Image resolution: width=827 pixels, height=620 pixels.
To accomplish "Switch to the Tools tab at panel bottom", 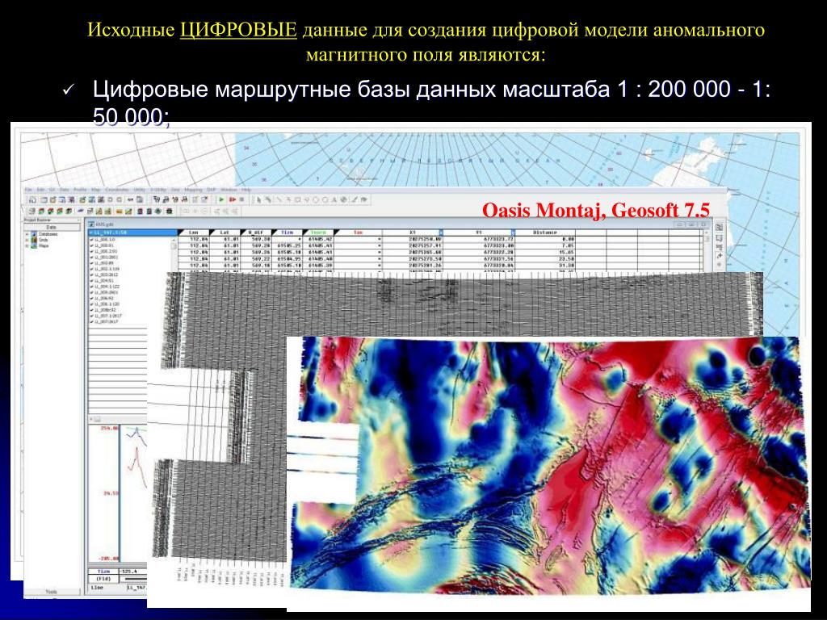I will (52, 592).
